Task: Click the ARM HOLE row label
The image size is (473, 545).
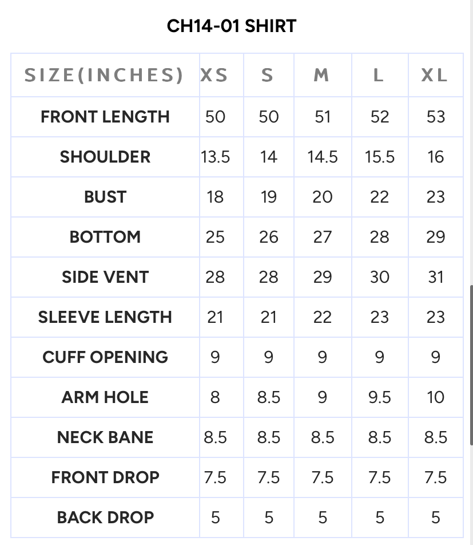Action: (x=105, y=397)
